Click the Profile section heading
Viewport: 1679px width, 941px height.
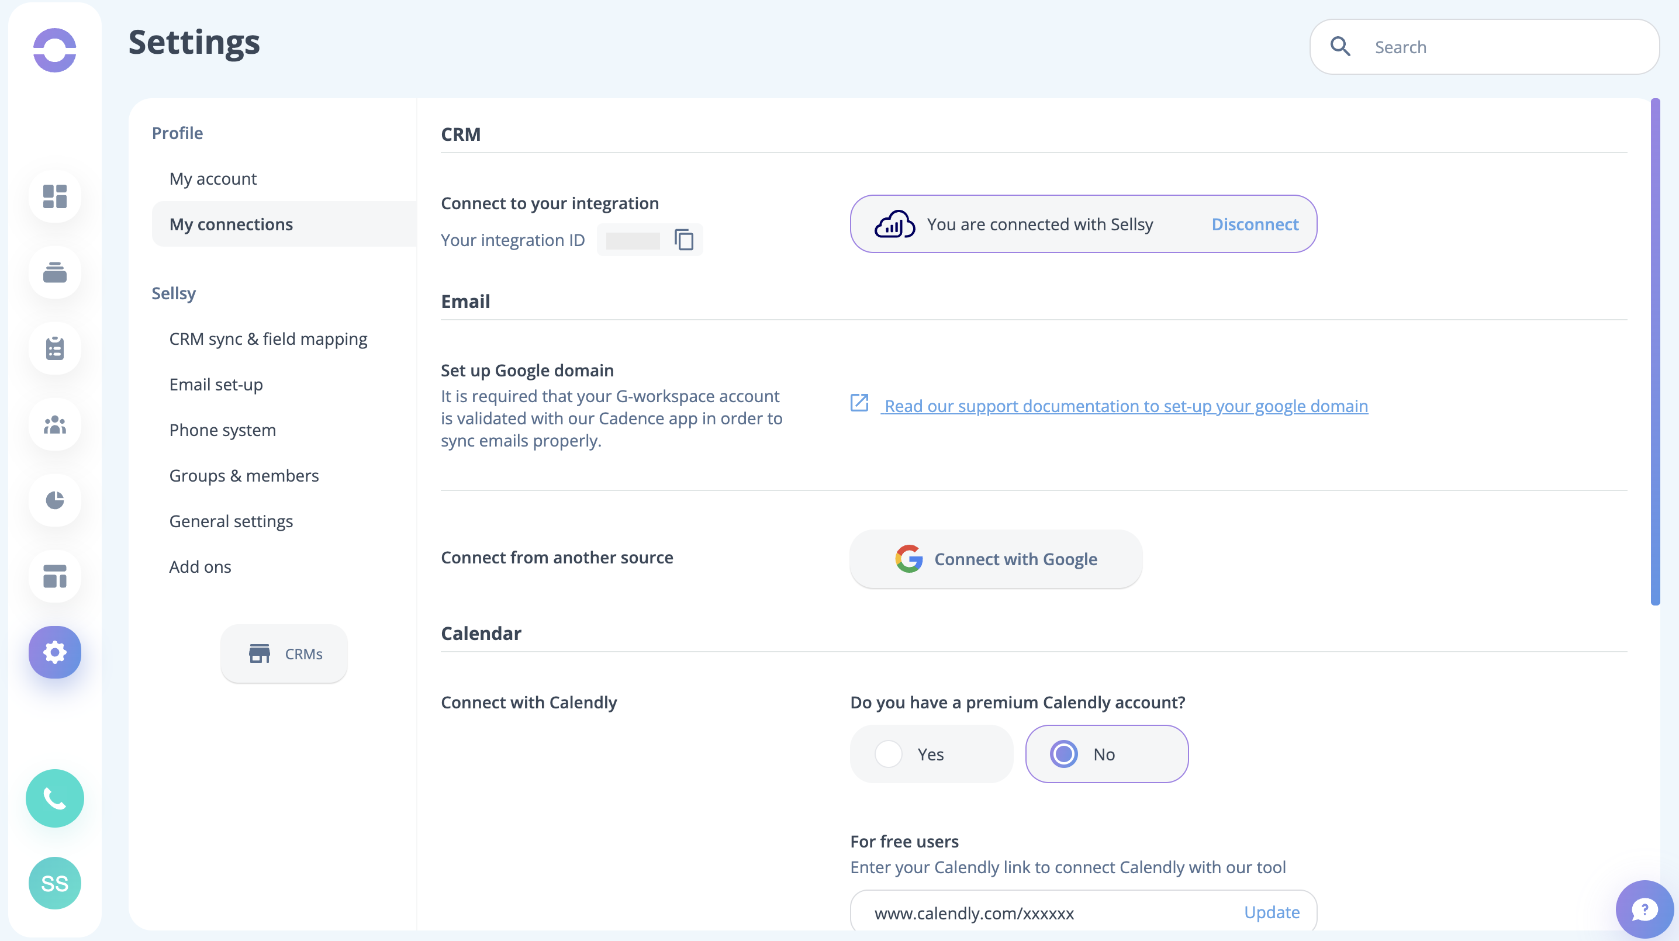click(177, 133)
